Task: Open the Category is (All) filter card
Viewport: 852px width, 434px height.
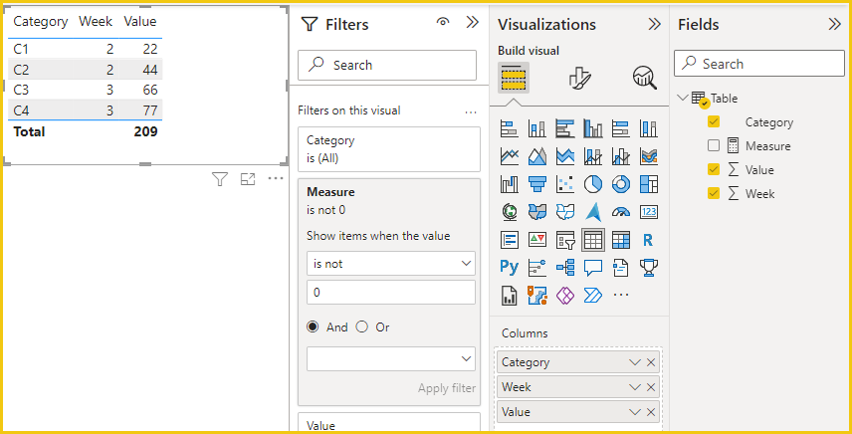Action: [389, 149]
